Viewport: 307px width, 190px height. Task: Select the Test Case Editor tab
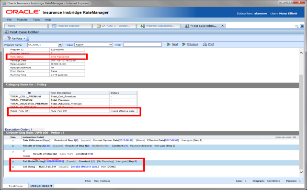[203, 26]
